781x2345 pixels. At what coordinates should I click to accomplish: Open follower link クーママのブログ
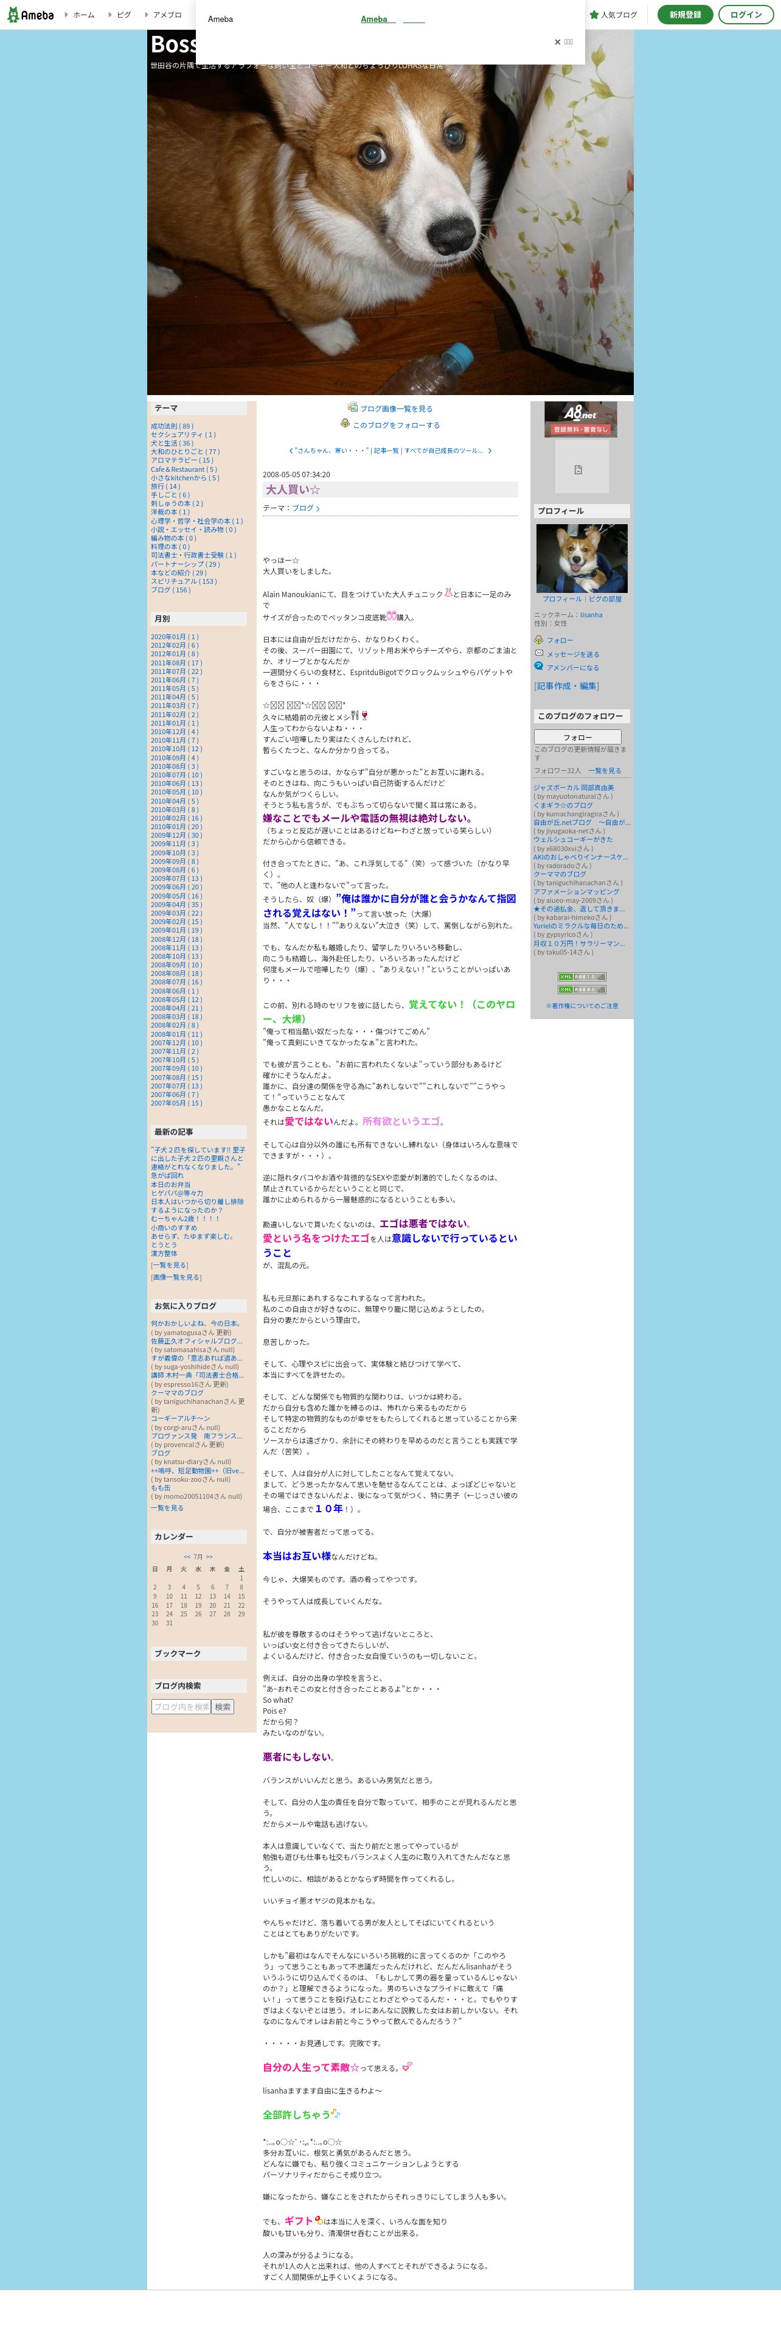pos(560,874)
